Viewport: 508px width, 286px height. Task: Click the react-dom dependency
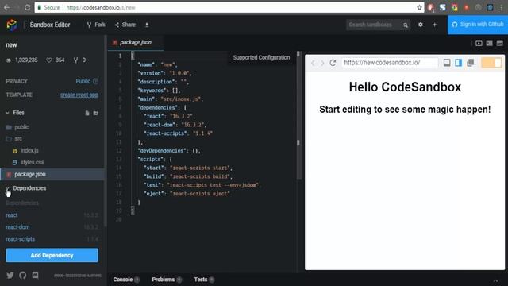click(17, 227)
